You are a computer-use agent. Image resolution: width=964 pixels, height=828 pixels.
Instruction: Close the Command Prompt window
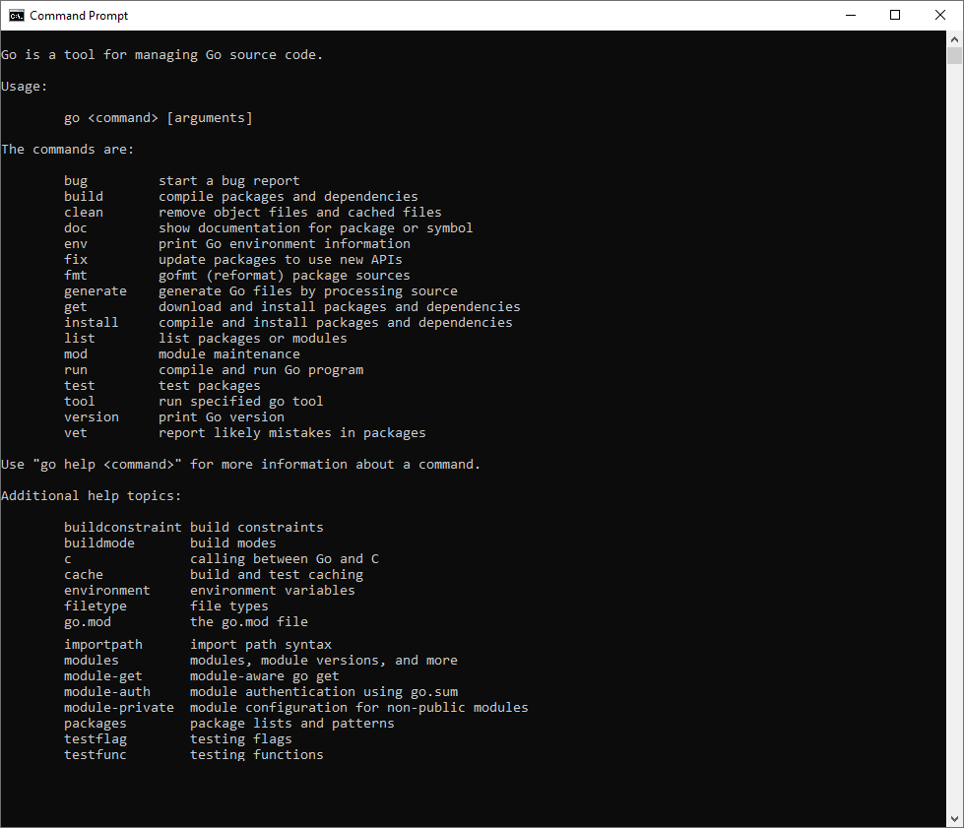[x=940, y=15]
